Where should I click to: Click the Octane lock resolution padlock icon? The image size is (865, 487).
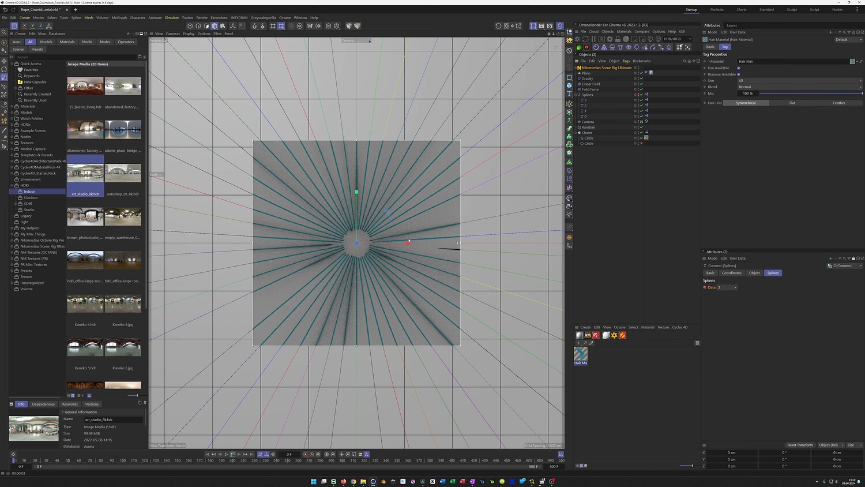click(x=618, y=39)
